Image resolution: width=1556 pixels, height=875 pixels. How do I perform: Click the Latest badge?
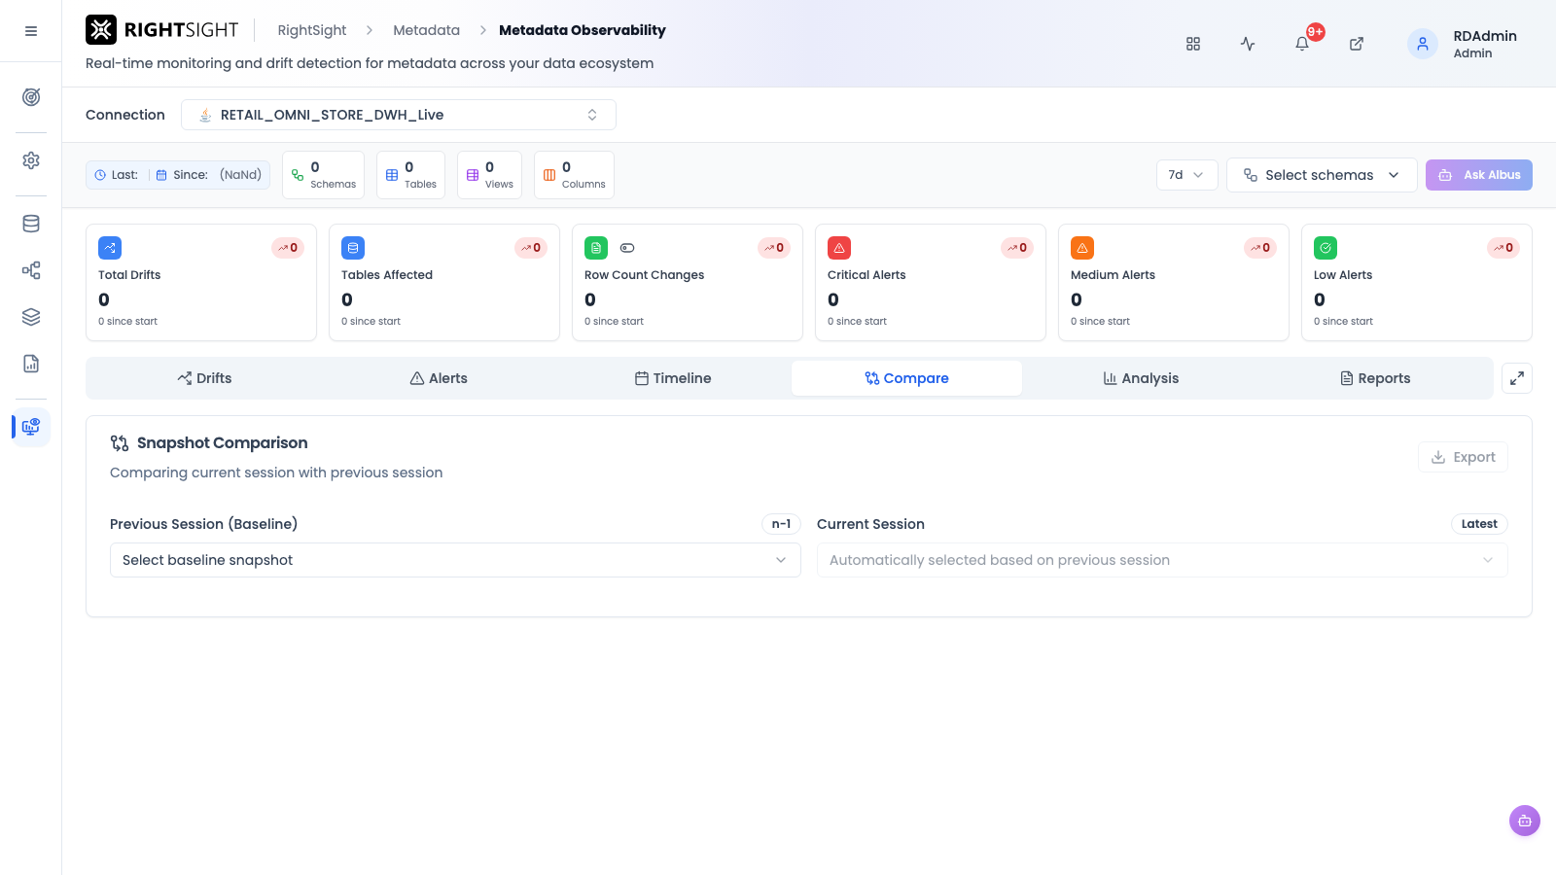1479,524
